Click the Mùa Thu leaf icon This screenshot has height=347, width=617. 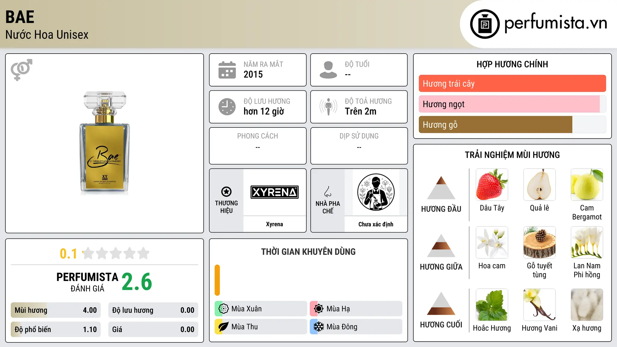[x=224, y=327]
